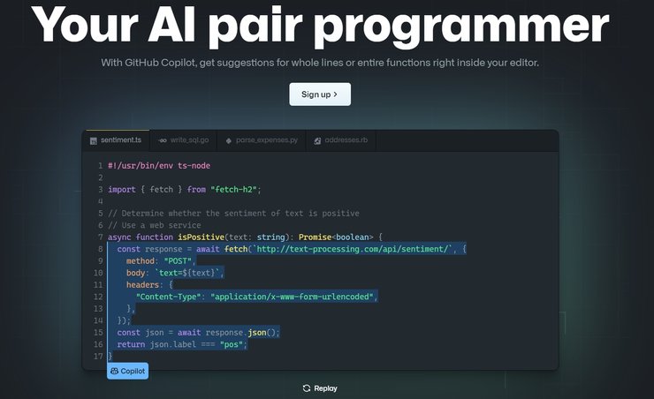Click the "Content-Type" header line
The width and height of the screenshot is (654, 399).
click(256, 297)
